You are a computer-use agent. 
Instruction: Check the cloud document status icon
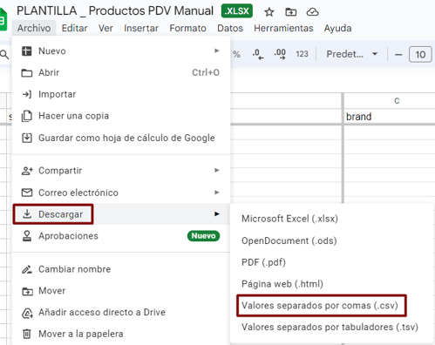(312, 12)
